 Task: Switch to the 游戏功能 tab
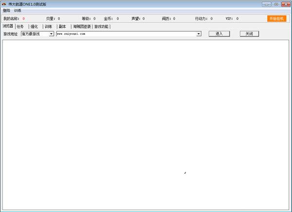pos(101,26)
